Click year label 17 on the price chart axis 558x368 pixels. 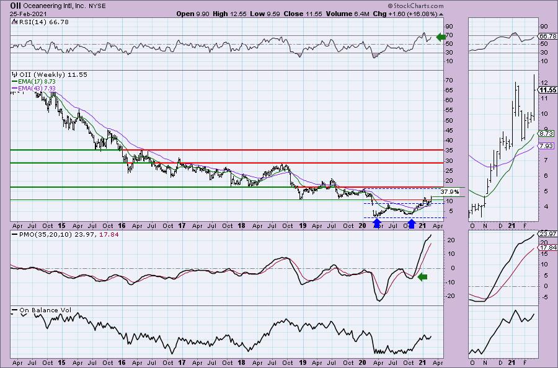tap(182, 226)
